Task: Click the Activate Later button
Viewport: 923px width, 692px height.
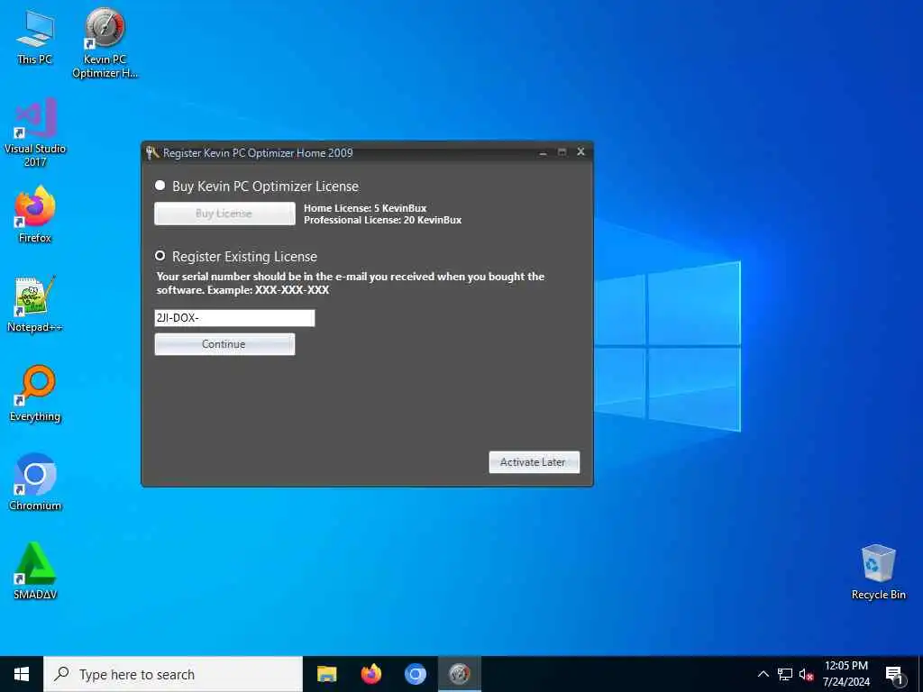Action: (x=534, y=462)
